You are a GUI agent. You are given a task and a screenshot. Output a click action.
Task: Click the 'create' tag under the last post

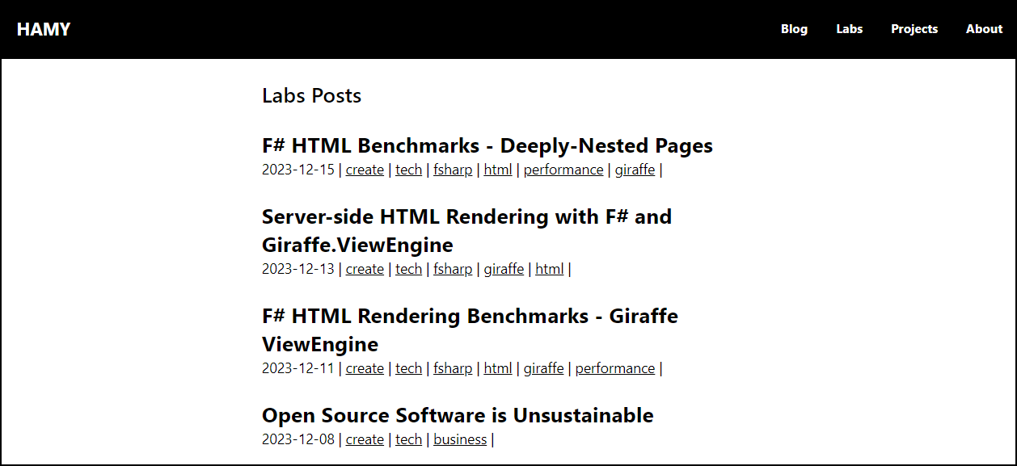pos(365,439)
